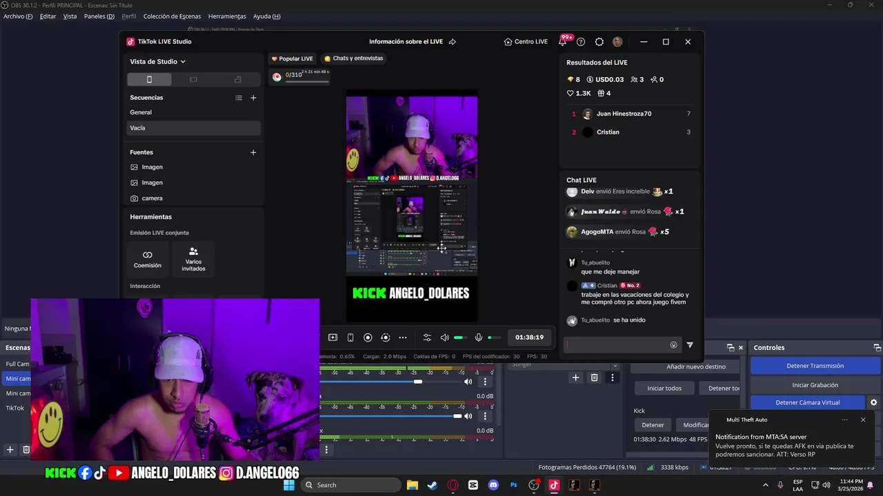The height and width of the screenshot is (496, 883).
Task: Open TikTok LIVE Studio settings gear
Action: (x=599, y=42)
